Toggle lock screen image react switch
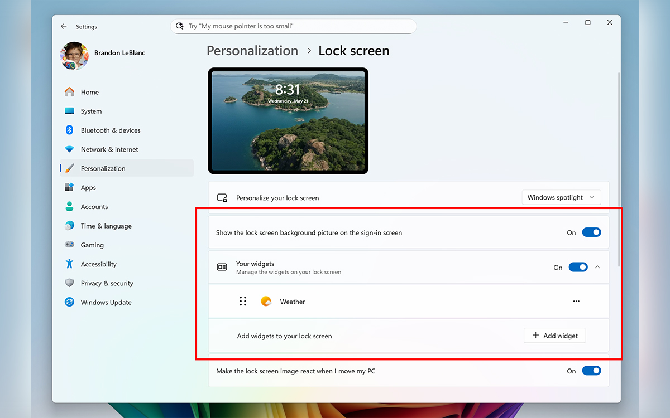Screen dimensions: 670x418 591,371
